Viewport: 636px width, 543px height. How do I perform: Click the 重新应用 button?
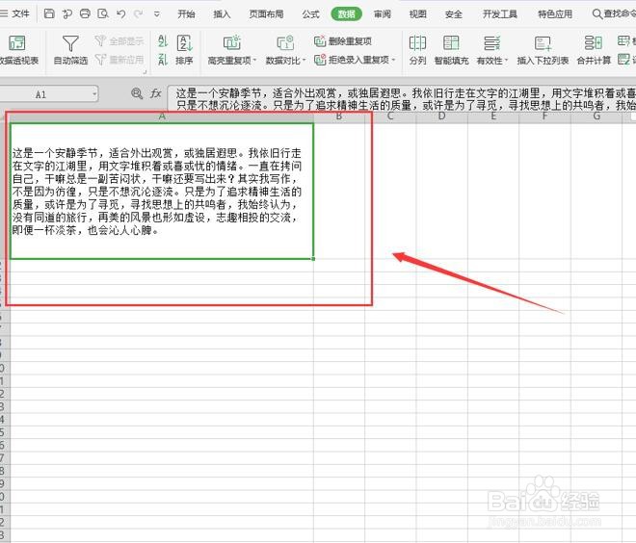click(119, 60)
